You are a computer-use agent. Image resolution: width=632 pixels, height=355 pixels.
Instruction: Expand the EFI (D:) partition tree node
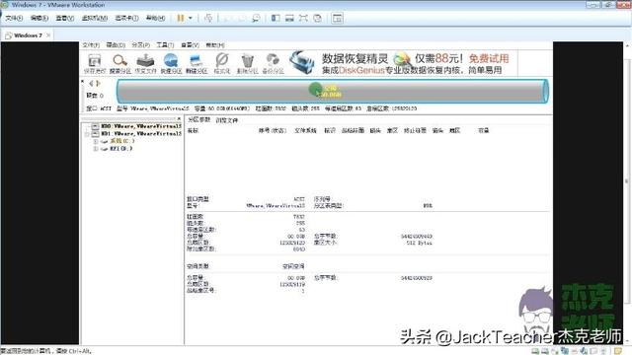(x=96, y=149)
